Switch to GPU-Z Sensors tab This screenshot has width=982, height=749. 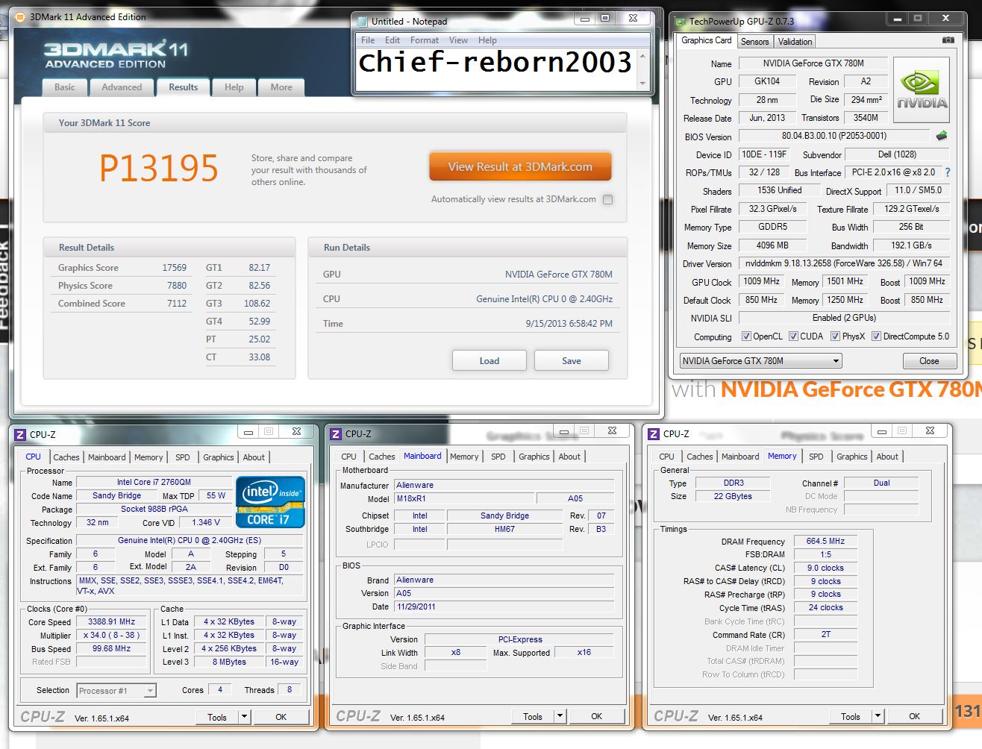tap(754, 42)
